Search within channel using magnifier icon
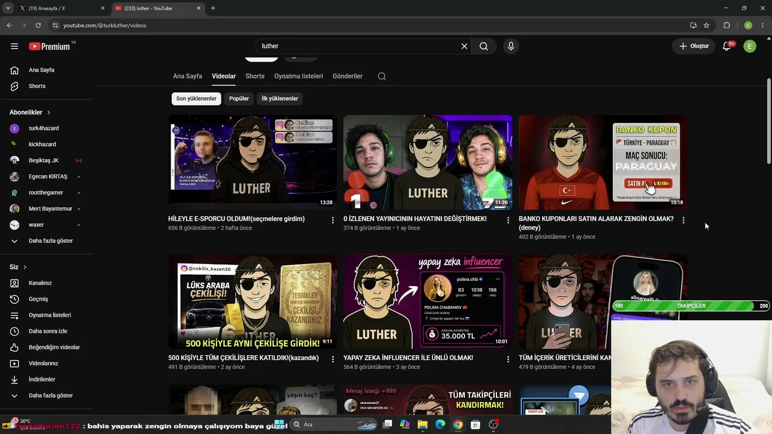772x434 pixels. pos(382,77)
